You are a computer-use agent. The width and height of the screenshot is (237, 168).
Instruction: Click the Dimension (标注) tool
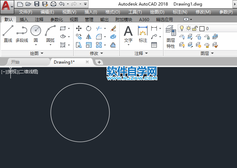(143, 34)
